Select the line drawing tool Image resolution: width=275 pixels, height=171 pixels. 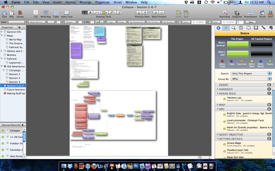pyautogui.click(x=96, y=13)
